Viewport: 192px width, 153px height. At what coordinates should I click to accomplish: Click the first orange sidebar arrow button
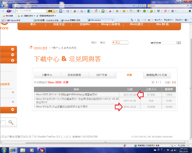(12, 49)
